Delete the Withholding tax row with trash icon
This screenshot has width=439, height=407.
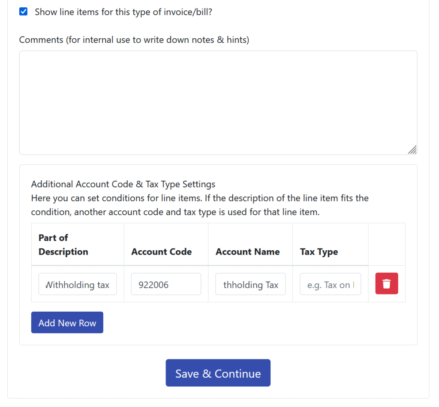386,283
